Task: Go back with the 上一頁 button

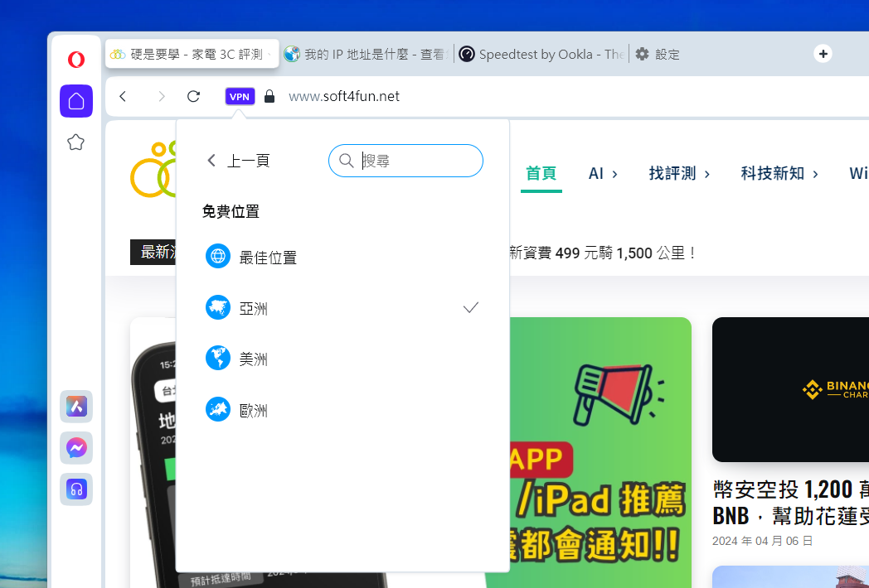Action: tap(239, 161)
